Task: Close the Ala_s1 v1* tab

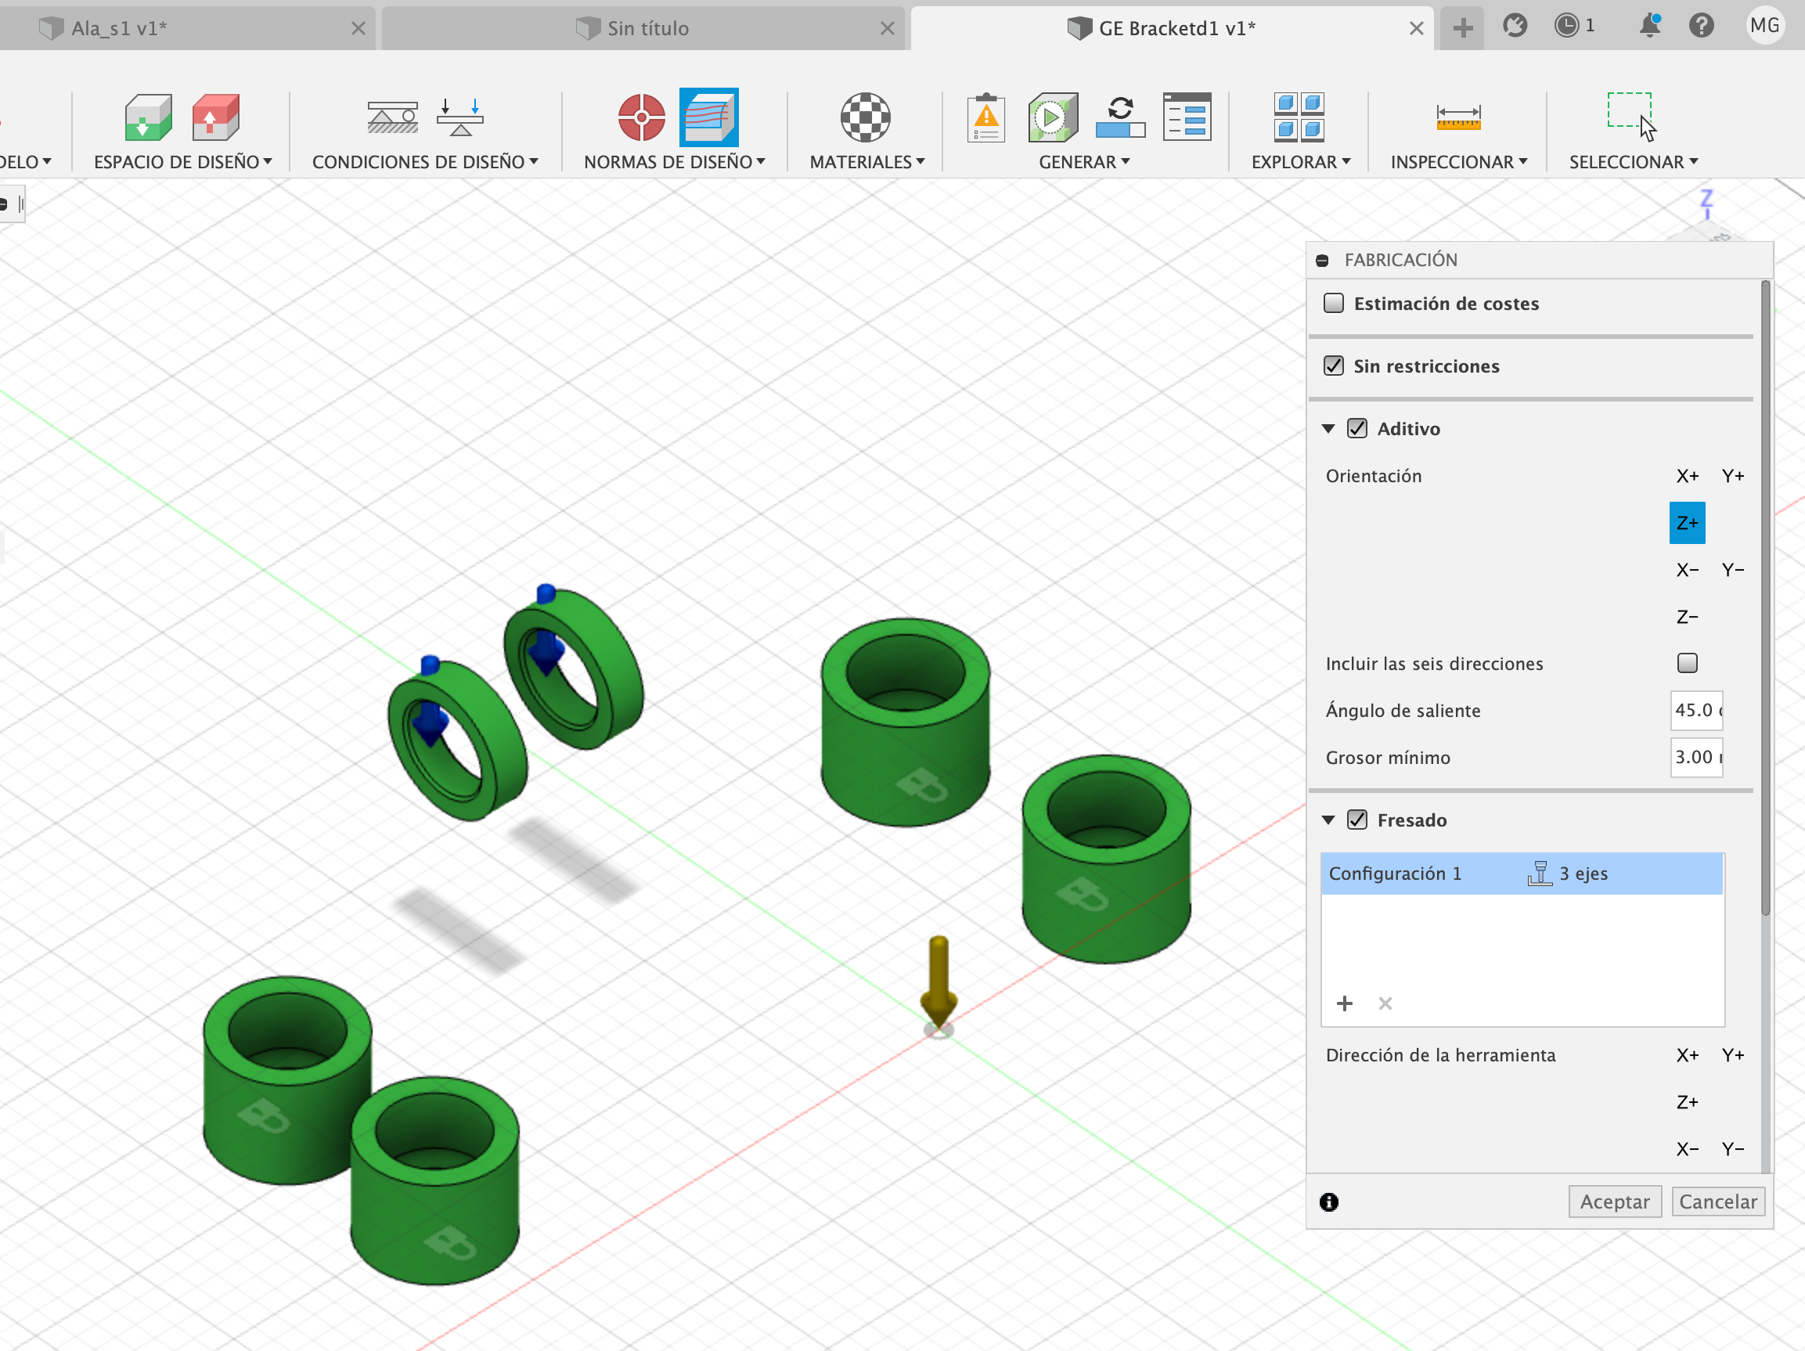Action: pos(358,28)
